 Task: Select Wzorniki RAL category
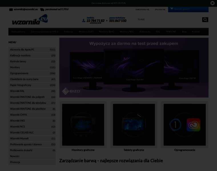[x=32, y=91]
